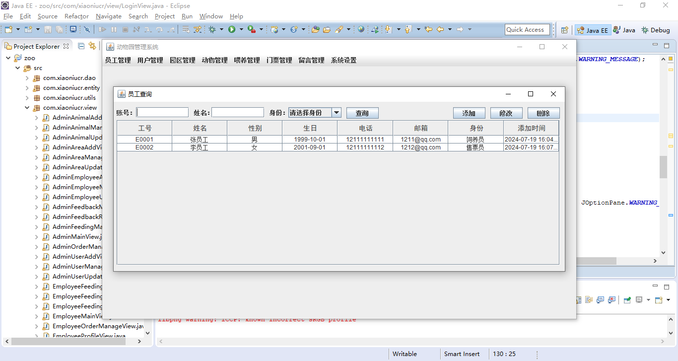Click the Skip All Breakpoints icon
The width and height of the screenshot is (678, 361).
87,30
